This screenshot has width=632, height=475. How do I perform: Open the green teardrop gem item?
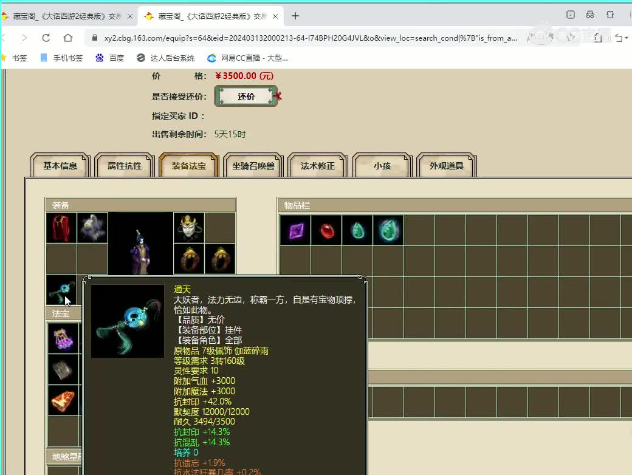tap(357, 230)
